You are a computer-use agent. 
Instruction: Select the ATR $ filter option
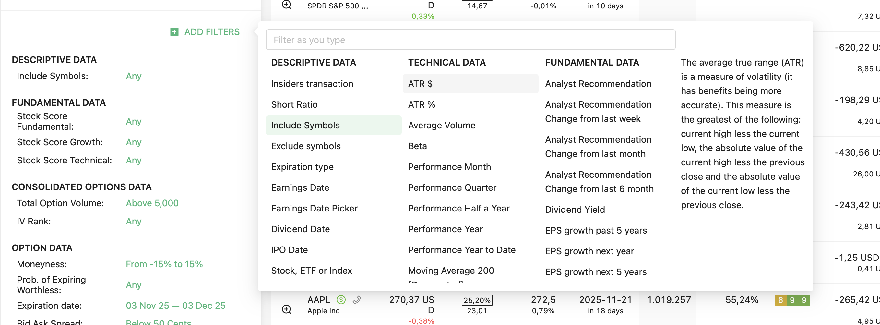[x=420, y=84]
